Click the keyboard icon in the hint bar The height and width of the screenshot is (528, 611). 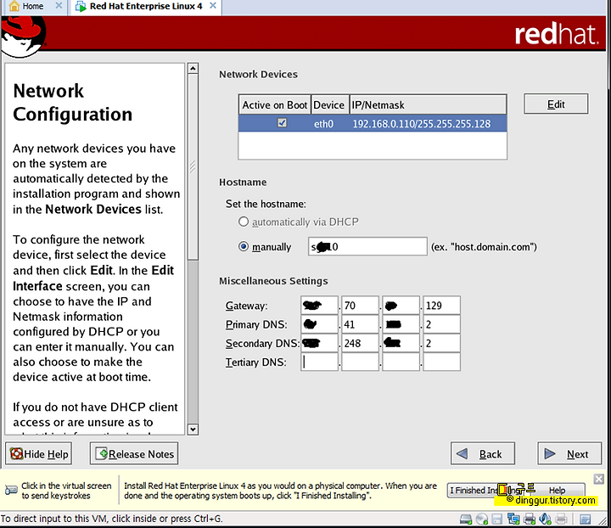click(x=11, y=490)
